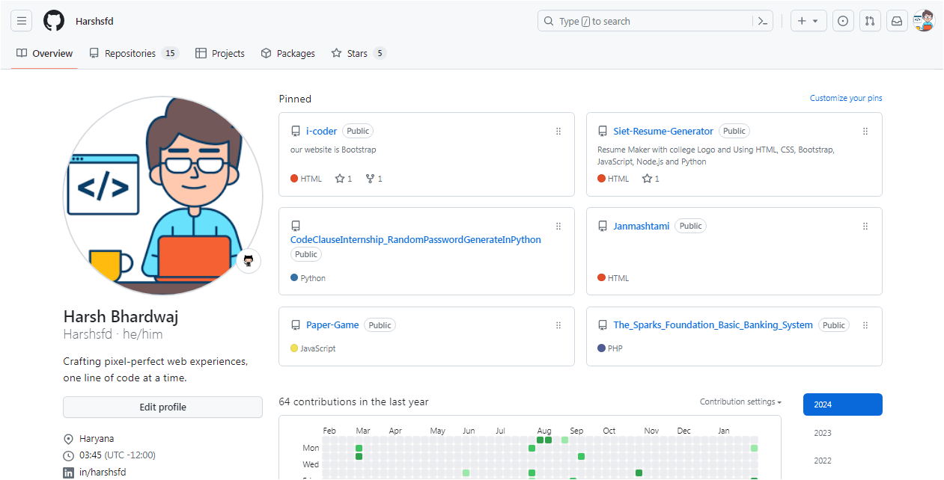This screenshot has height=480, width=944.
Task: Click the 'Pinned' section heading
Action: click(x=295, y=99)
